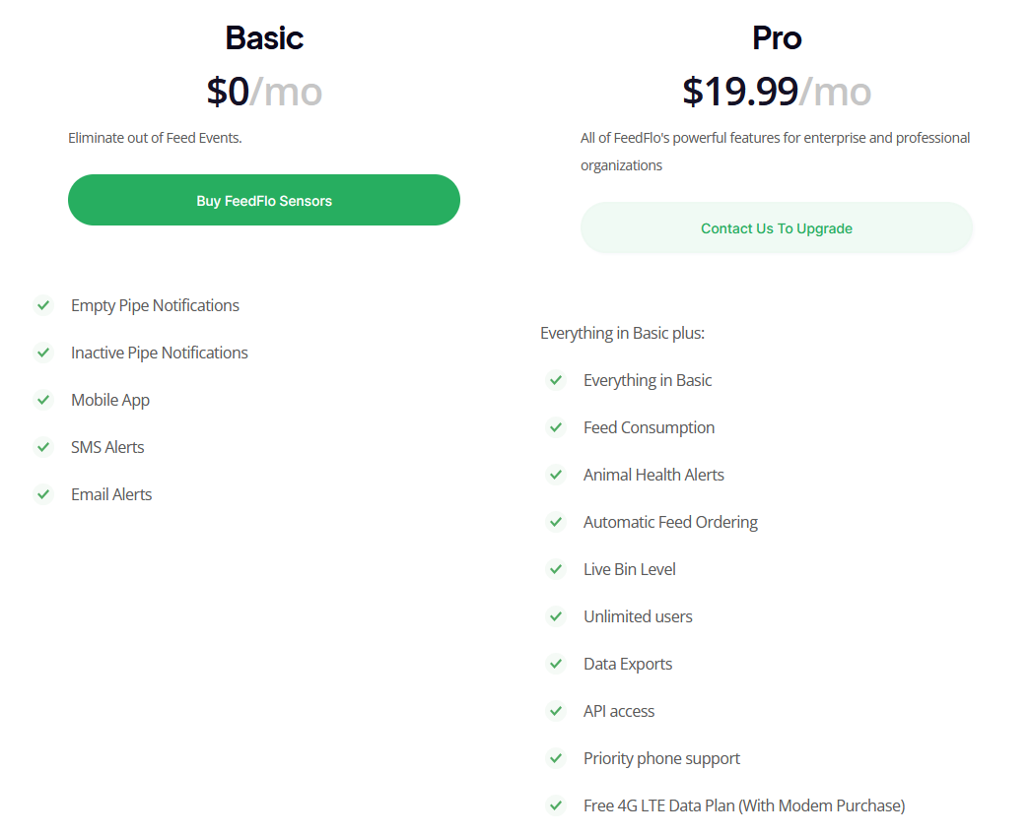Click the Live Bin Level checkmark icon
The width and height of the screenshot is (1030, 836).
(556, 569)
